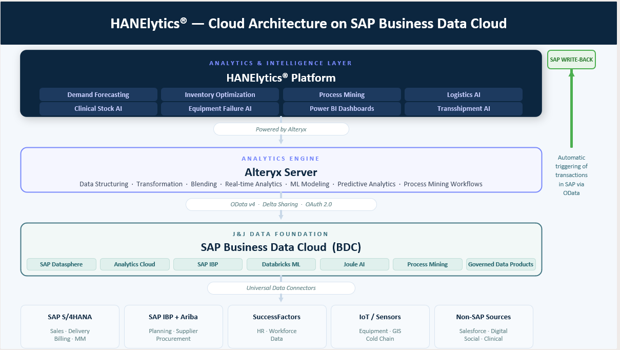Viewport: 620px width, 350px height.
Task: Select the Joule AI chip
Action: click(354, 264)
